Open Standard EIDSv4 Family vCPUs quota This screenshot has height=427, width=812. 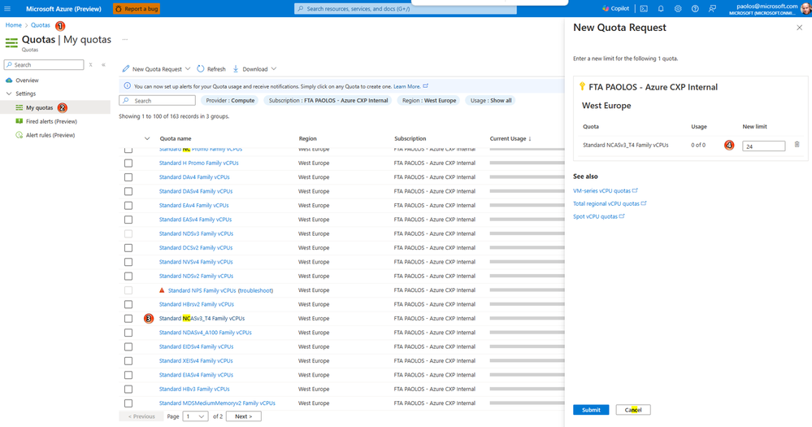[x=196, y=346]
